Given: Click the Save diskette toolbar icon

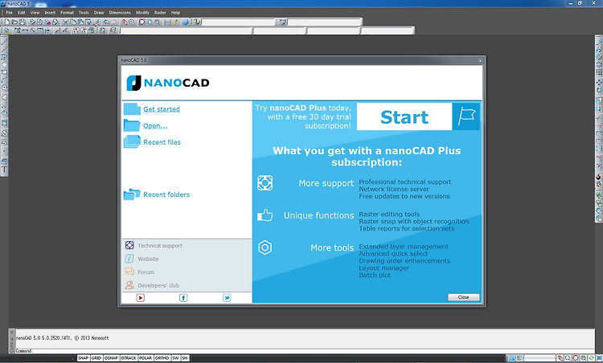Looking at the screenshot, I should (23, 22).
